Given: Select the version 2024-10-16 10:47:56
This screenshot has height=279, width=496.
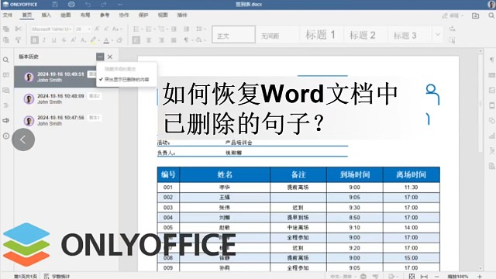Looking at the screenshot, I should [x=66, y=121].
